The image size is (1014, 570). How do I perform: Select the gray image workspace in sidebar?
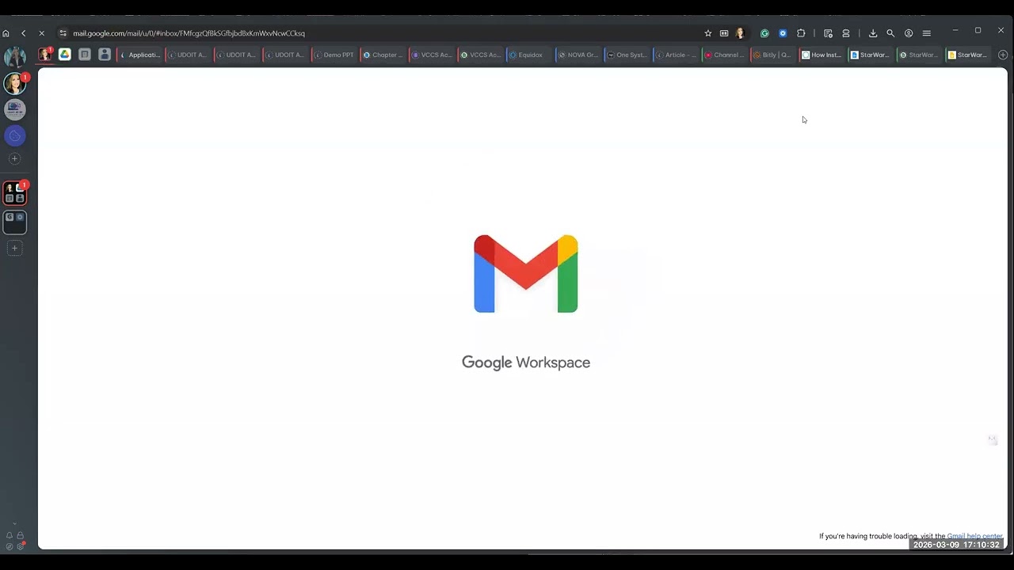(14, 109)
